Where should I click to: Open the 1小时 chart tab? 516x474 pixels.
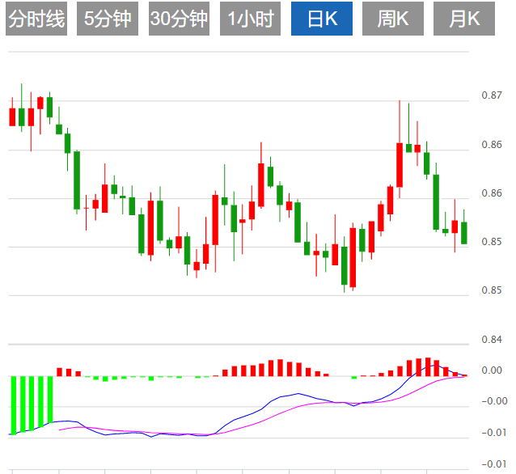pyautogui.click(x=251, y=19)
